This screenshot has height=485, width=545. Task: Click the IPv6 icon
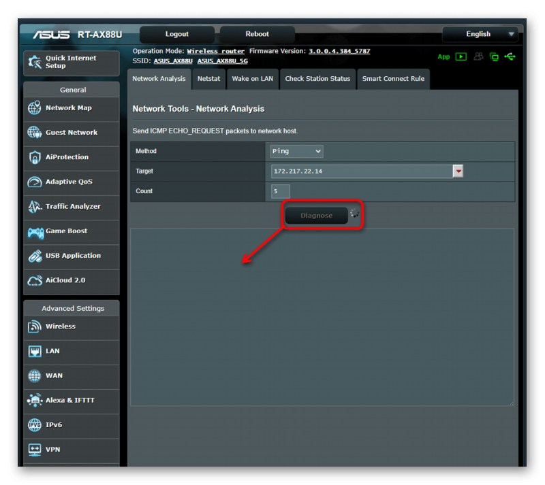pyautogui.click(x=35, y=425)
